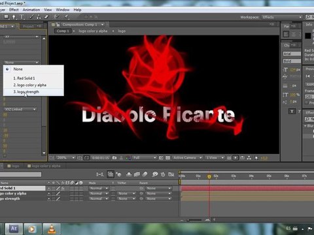Click the Fast Previews icon
This screenshot has height=235, width=314.
point(235,158)
